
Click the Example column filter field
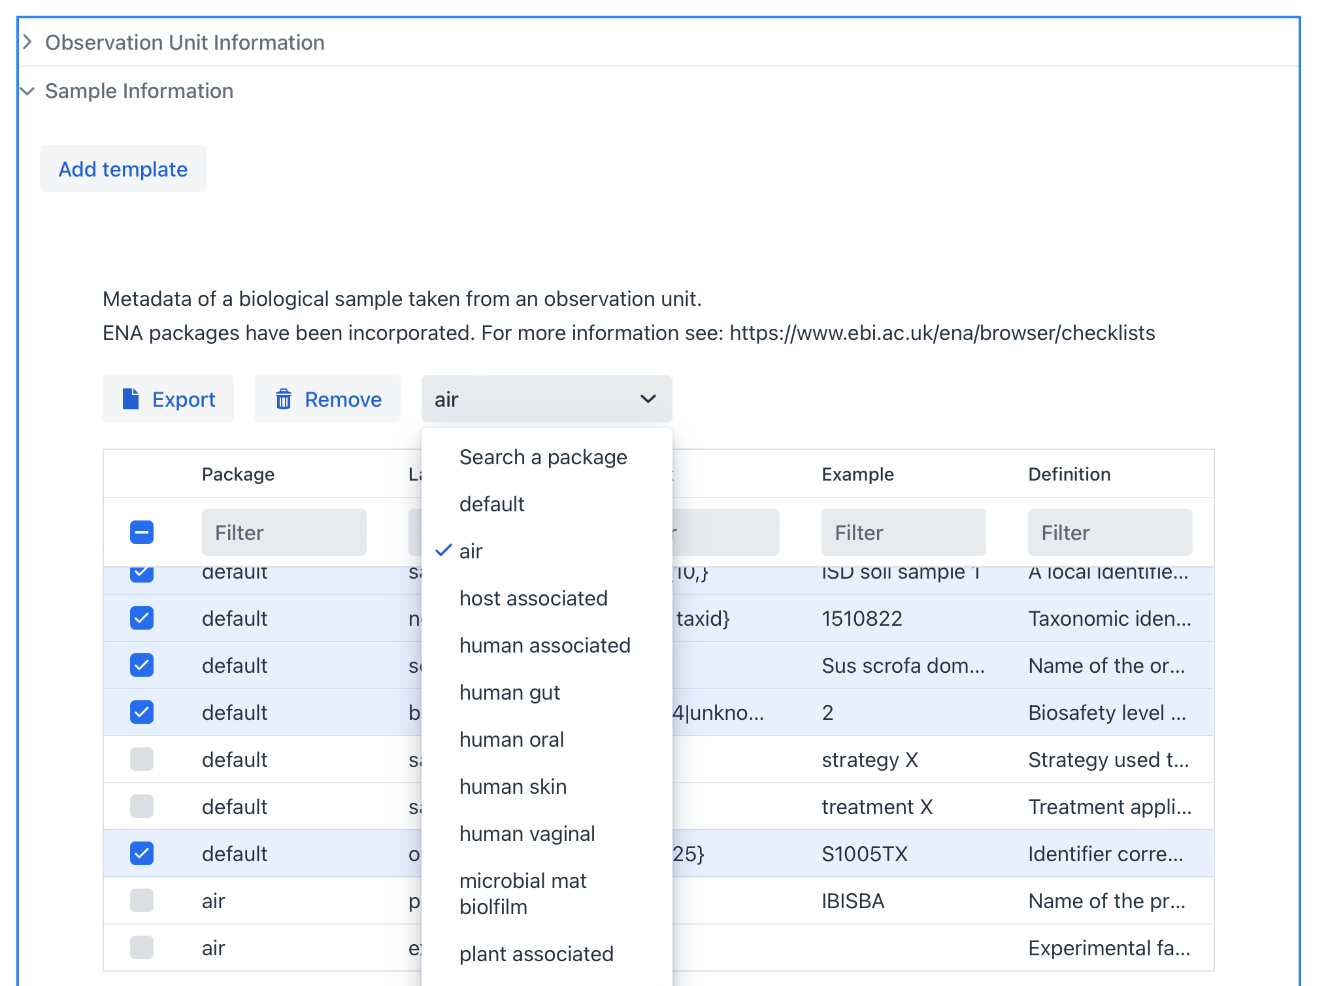(x=903, y=532)
